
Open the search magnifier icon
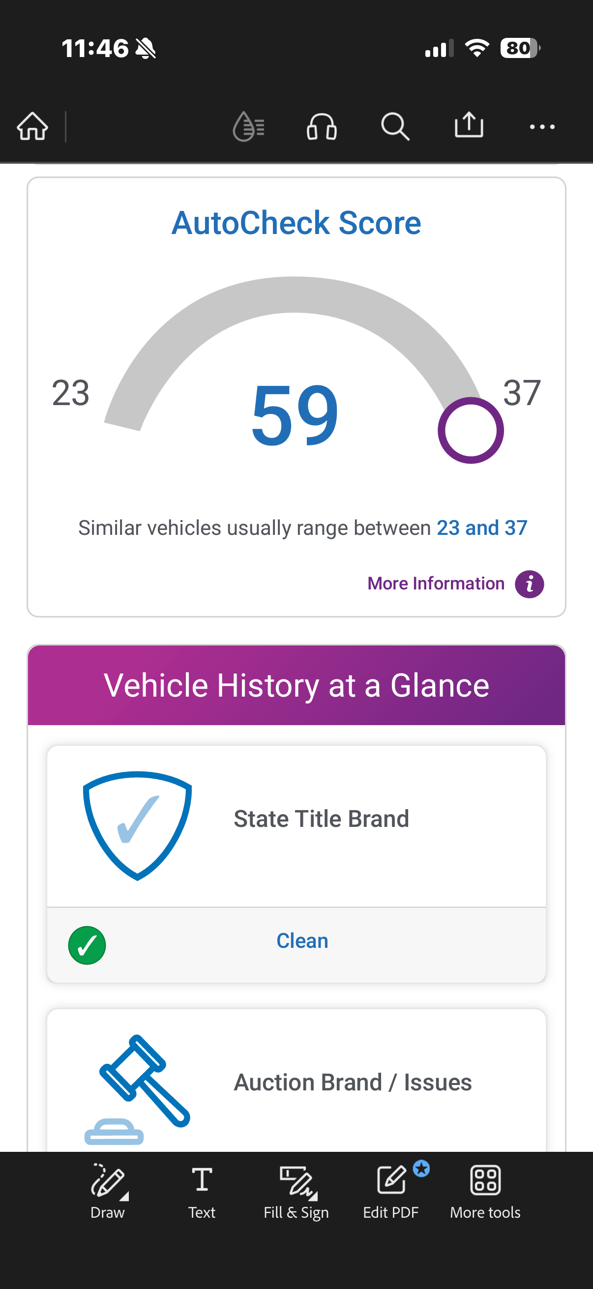395,126
